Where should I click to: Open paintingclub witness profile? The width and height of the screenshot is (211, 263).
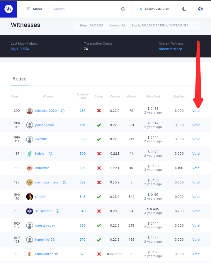coord(45,125)
